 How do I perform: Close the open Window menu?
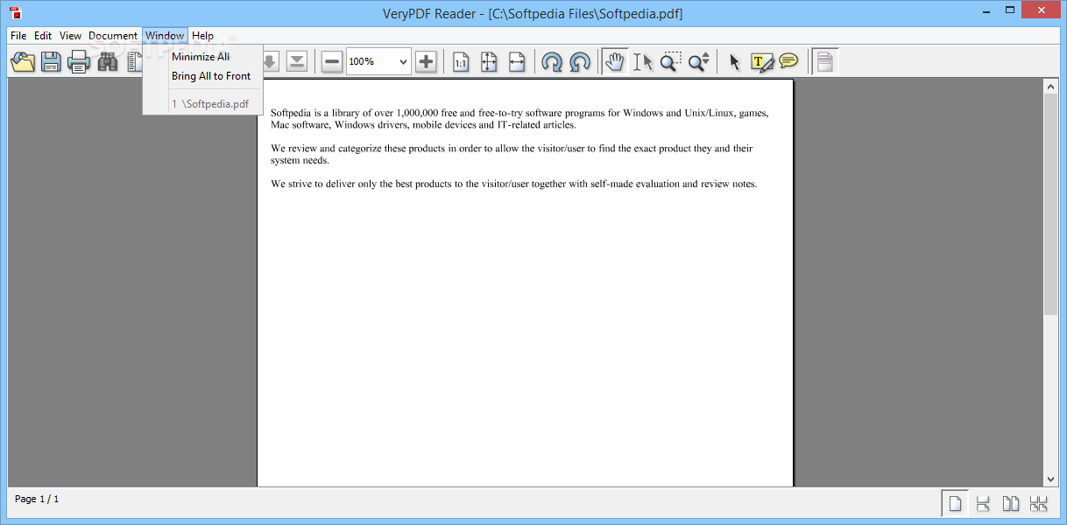[x=165, y=36]
